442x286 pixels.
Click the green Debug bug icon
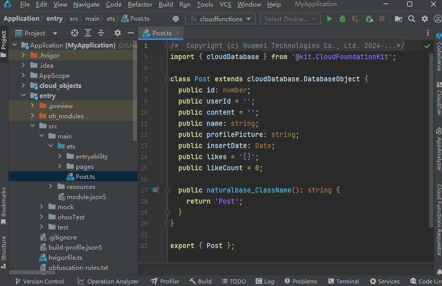(x=342, y=19)
